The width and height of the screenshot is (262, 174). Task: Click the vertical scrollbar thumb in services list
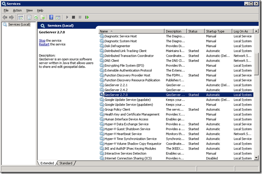256,64
